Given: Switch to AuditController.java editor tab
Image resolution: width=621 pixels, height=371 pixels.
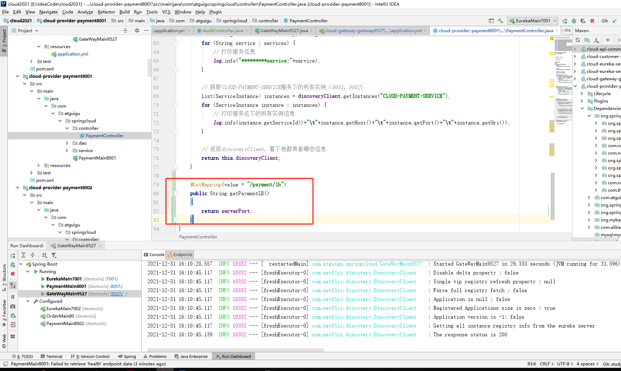Looking at the screenshot, I should pyautogui.click(x=222, y=31).
